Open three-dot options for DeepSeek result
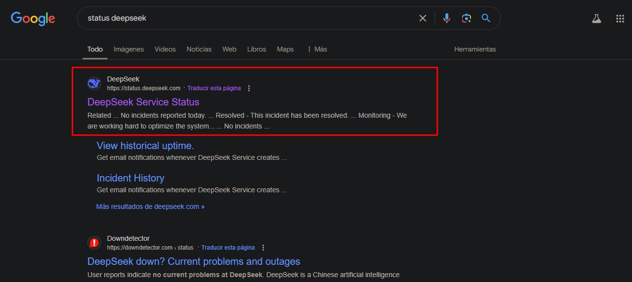 point(249,88)
